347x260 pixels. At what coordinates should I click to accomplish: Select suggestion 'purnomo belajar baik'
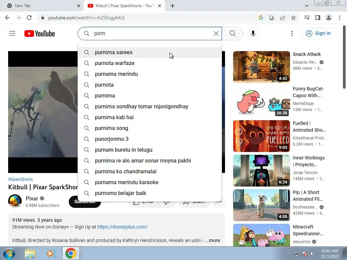pyautogui.click(x=149, y=193)
